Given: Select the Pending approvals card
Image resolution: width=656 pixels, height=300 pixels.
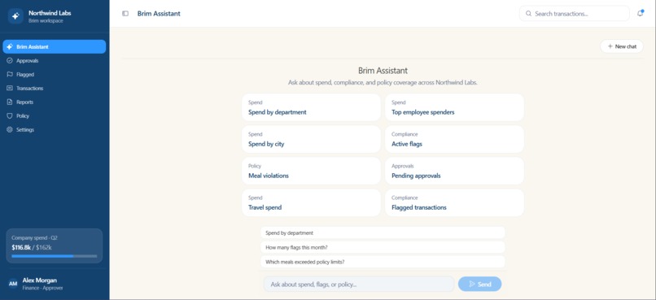Looking at the screenshot, I should click(x=454, y=171).
